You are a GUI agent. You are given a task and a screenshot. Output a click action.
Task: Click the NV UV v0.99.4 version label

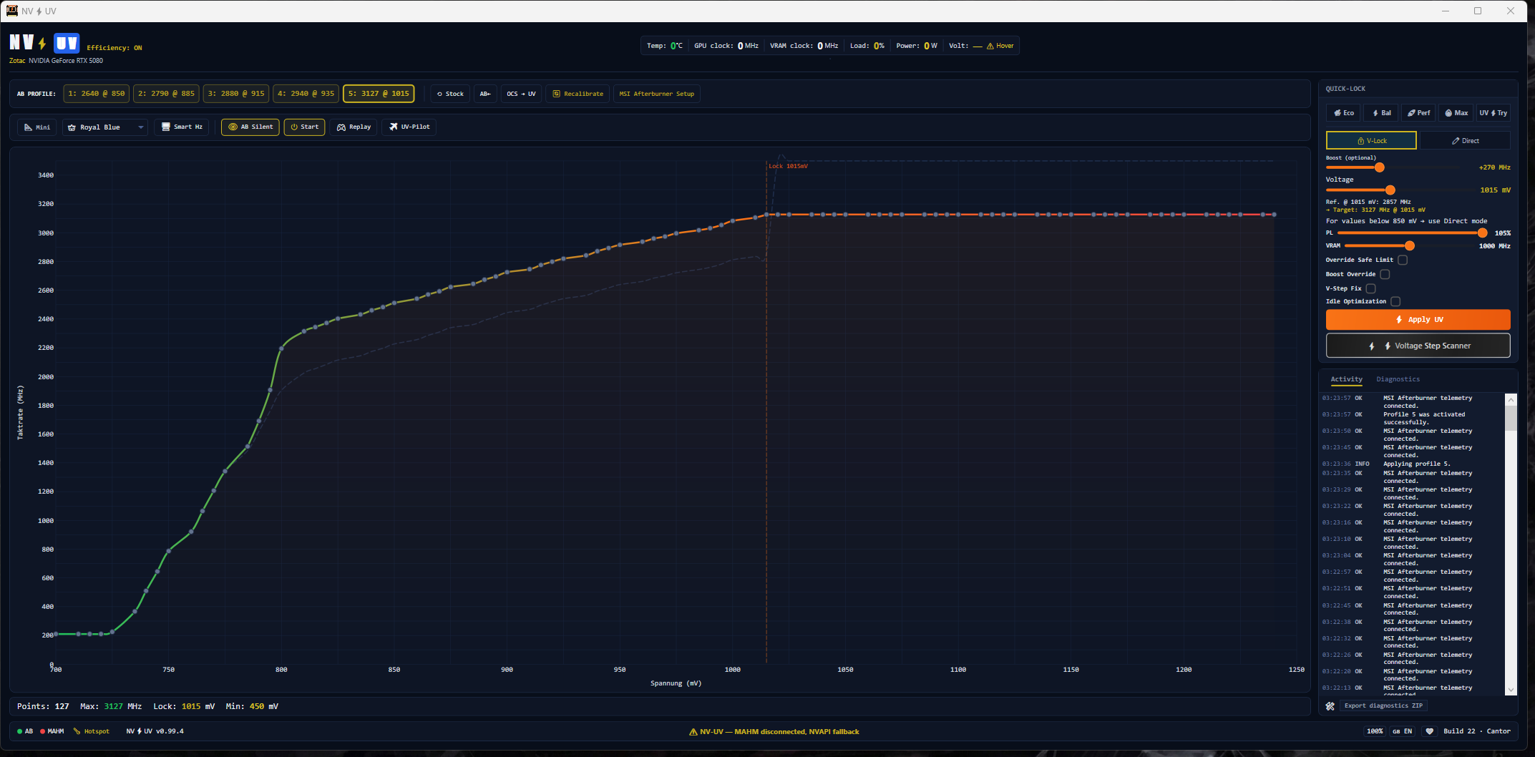[155, 731]
